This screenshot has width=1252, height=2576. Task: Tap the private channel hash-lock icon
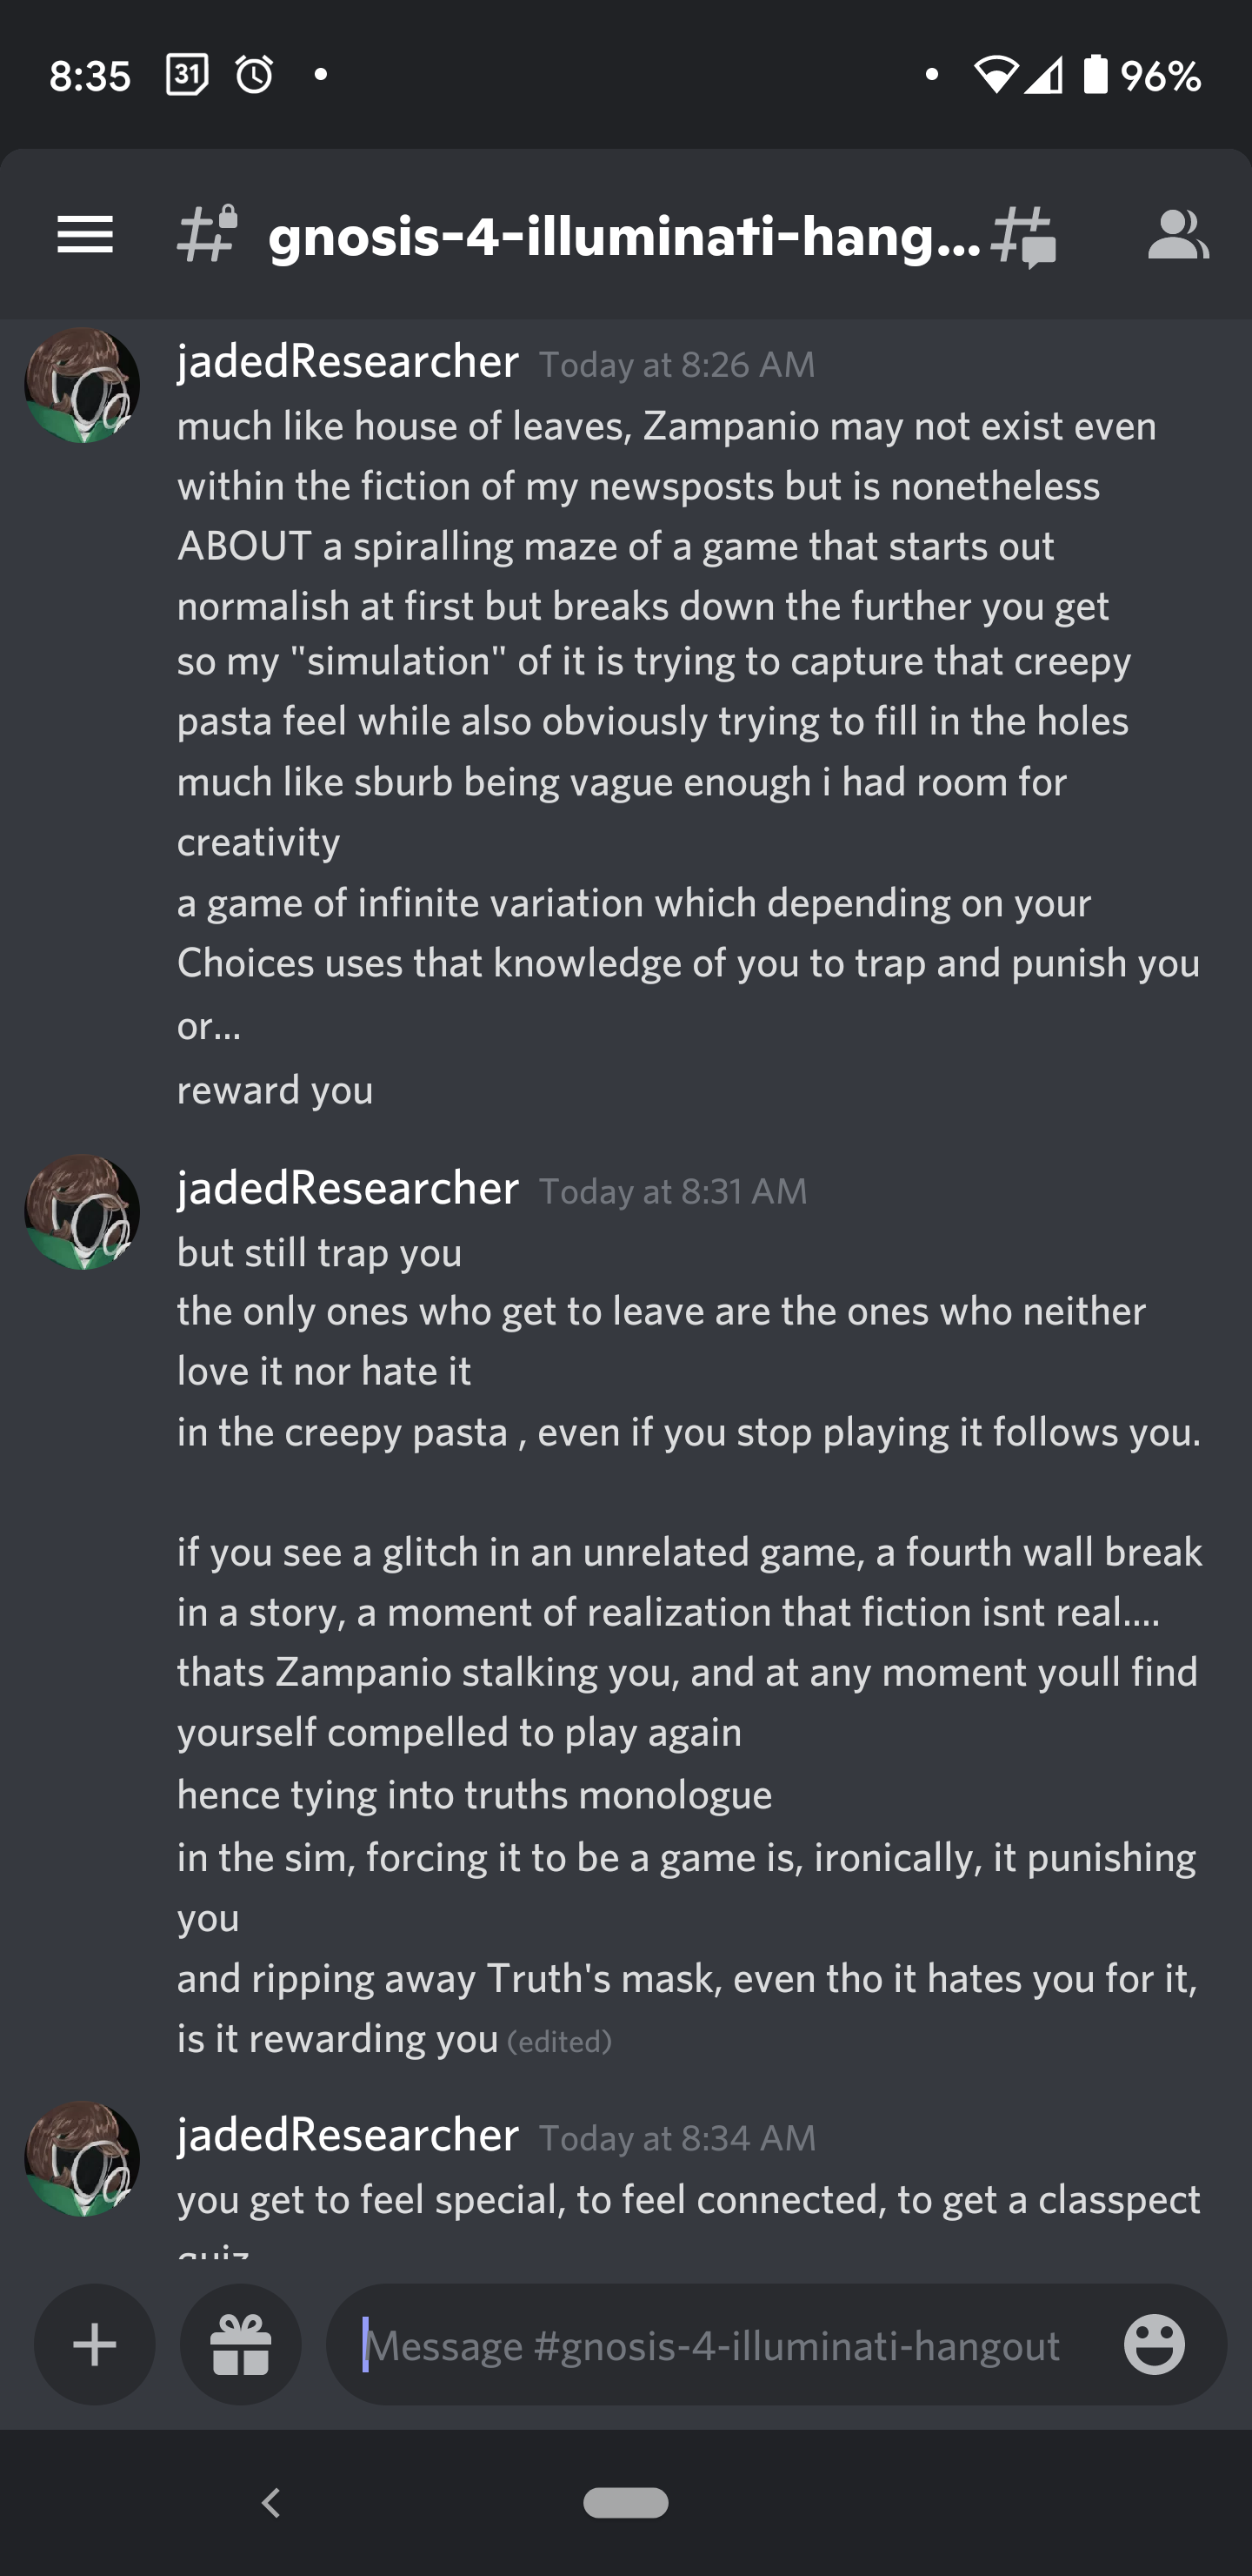(x=208, y=235)
